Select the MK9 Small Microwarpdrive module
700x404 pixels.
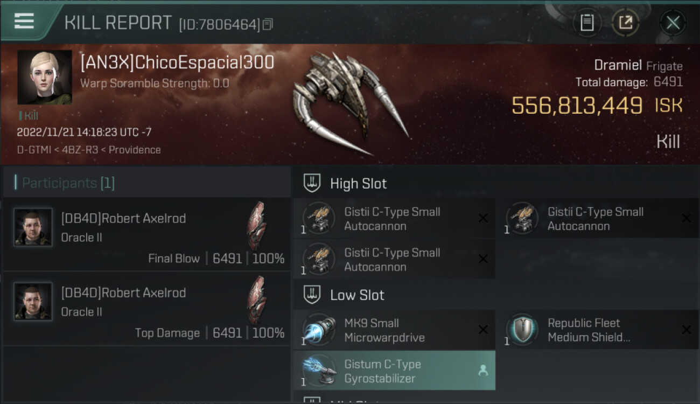(394, 330)
